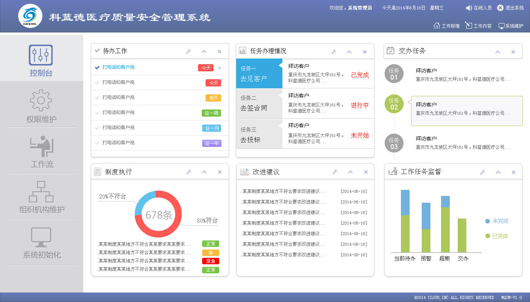
Task: Click the 进行中 status text
Action: pyautogui.click(x=360, y=105)
